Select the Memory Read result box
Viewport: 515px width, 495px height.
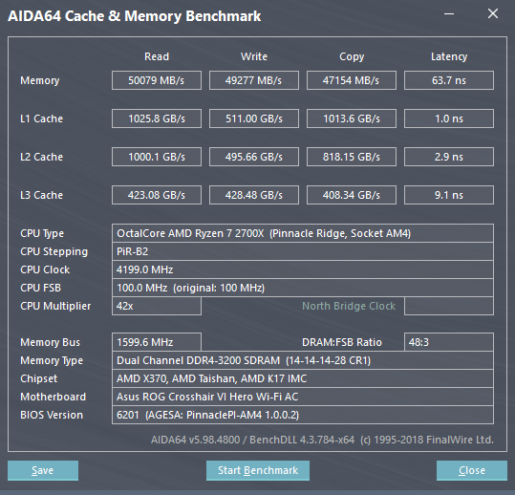coord(157,80)
